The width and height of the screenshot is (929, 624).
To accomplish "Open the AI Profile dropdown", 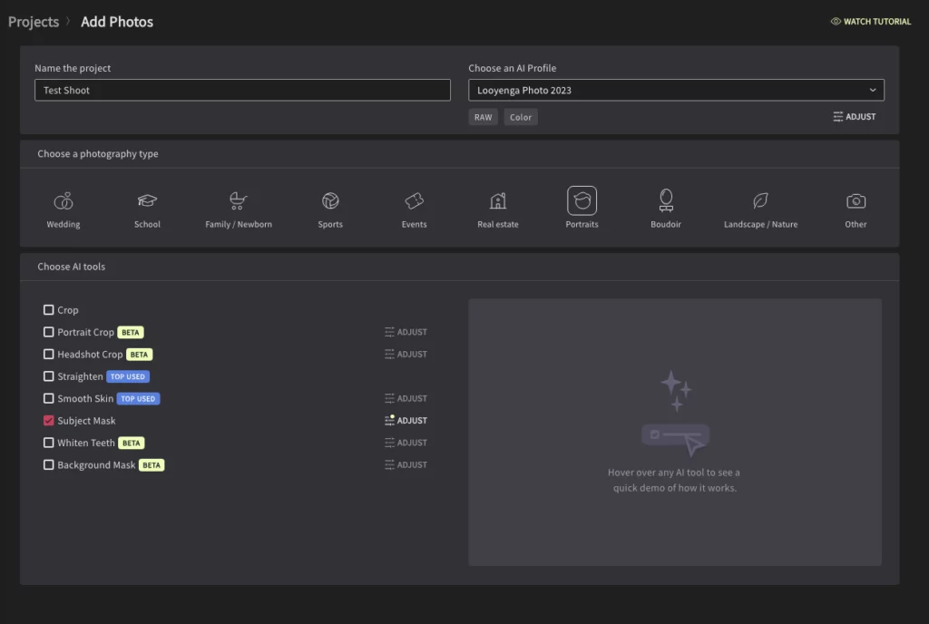I will [x=675, y=90].
